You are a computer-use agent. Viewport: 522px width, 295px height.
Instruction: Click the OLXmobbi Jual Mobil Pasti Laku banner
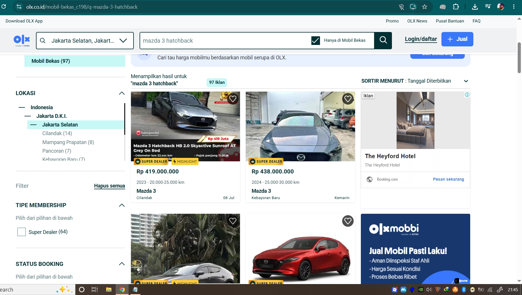(416, 249)
